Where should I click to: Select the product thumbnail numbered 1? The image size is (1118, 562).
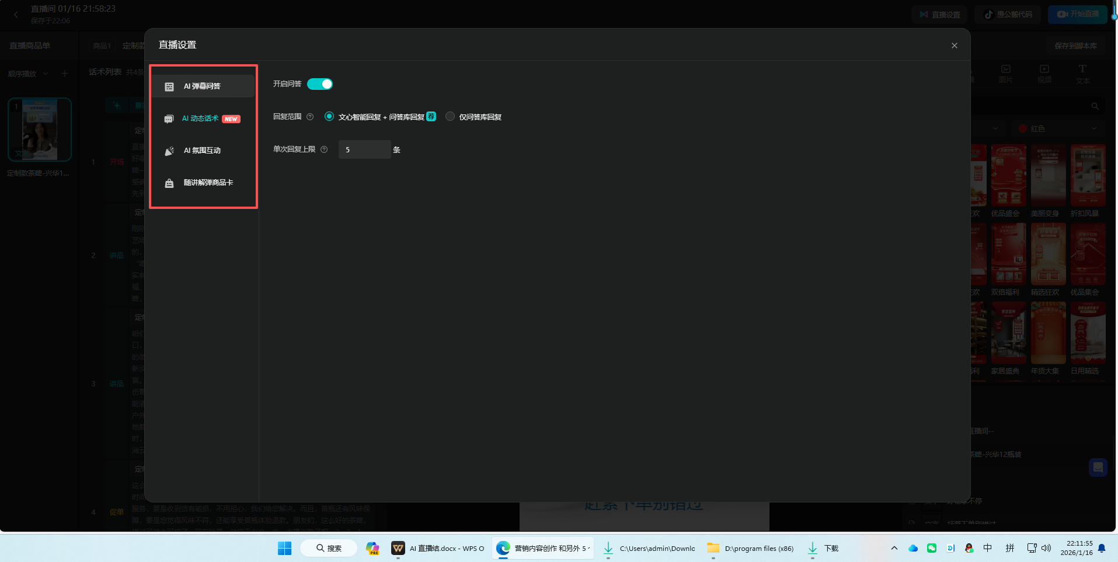click(x=40, y=130)
